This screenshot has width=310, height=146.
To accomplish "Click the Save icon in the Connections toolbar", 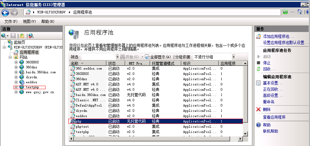I will point(13,36).
